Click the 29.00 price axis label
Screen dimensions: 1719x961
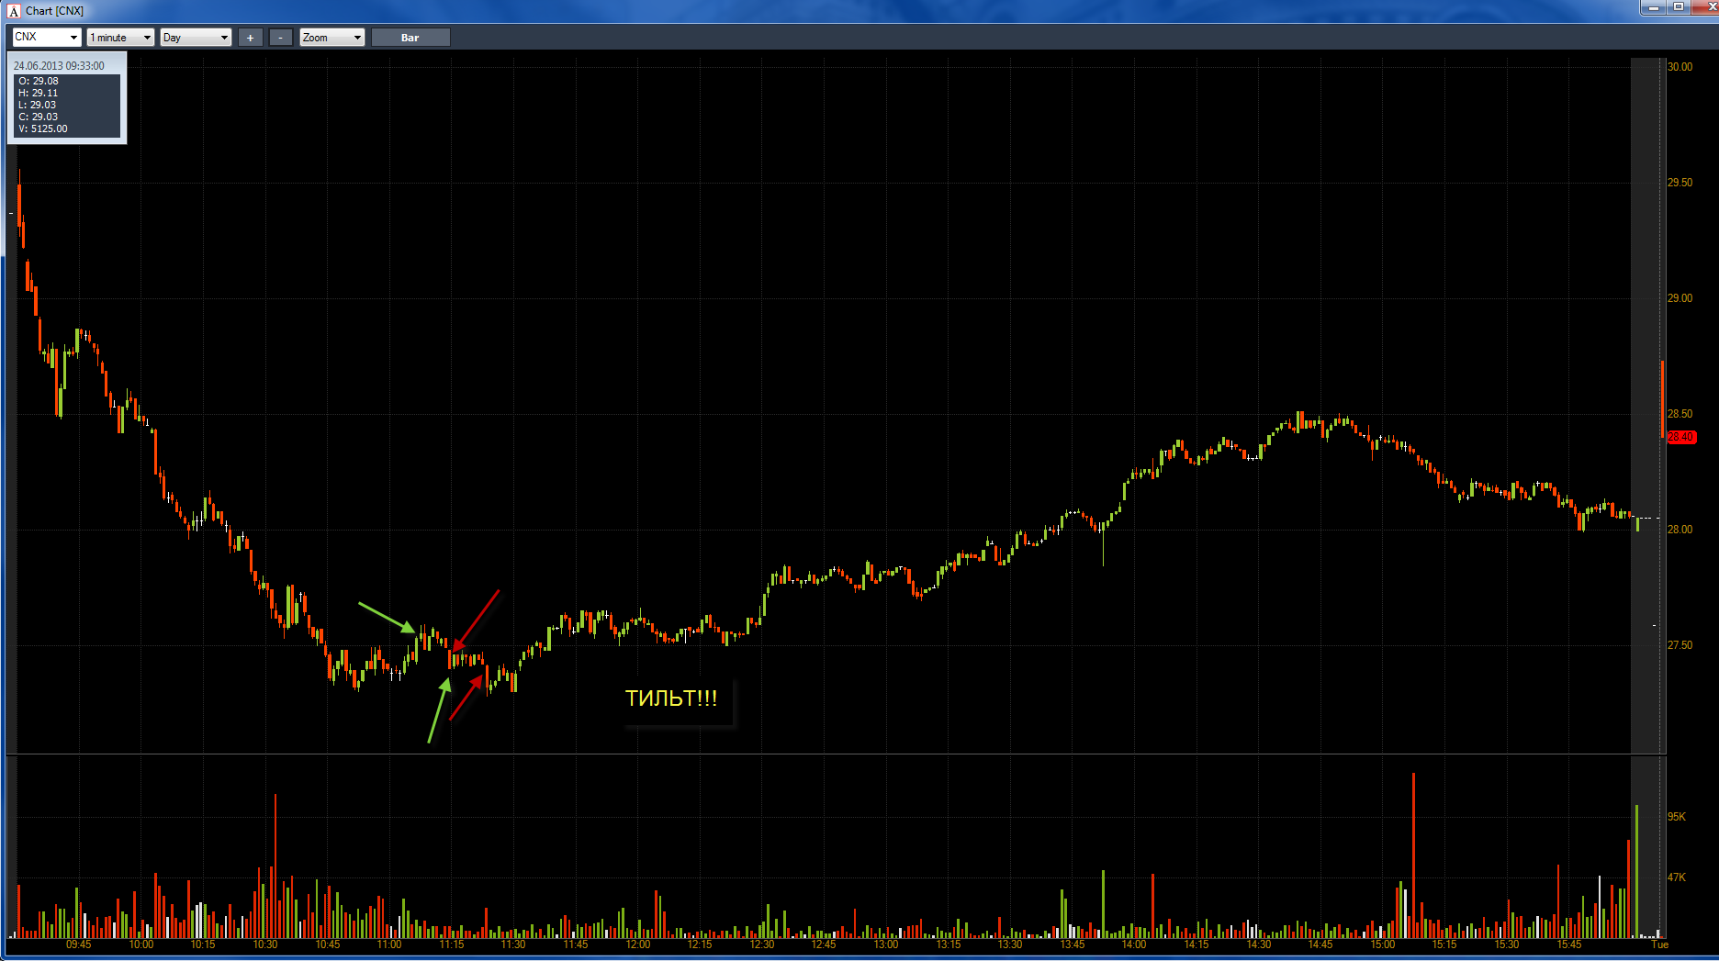coord(1680,298)
